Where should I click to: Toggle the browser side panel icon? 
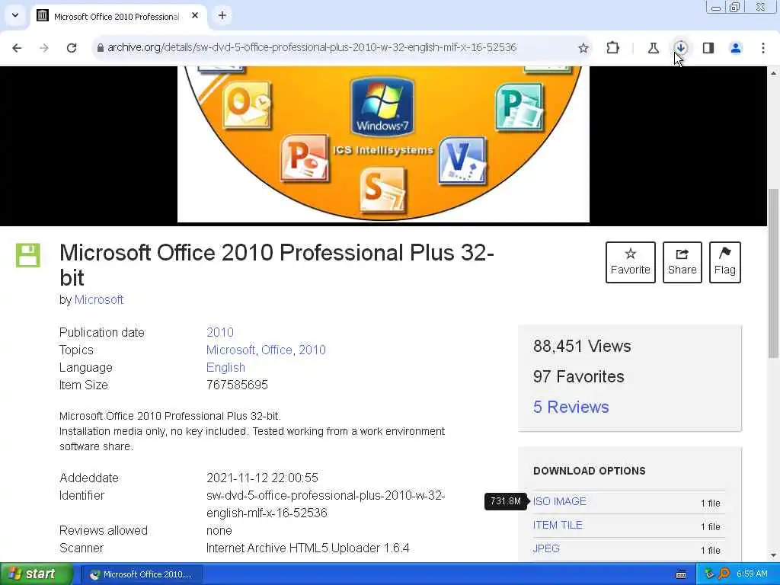click(708, 48)
